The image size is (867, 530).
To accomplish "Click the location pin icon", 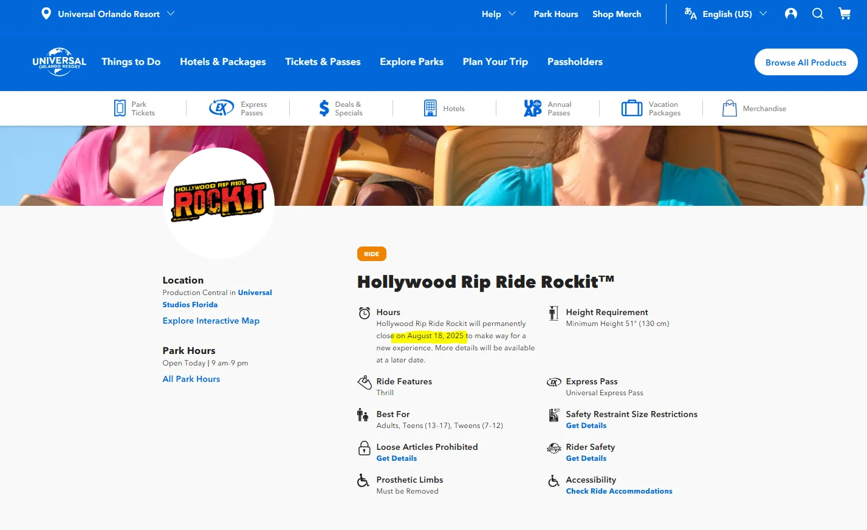I will 46,13.
